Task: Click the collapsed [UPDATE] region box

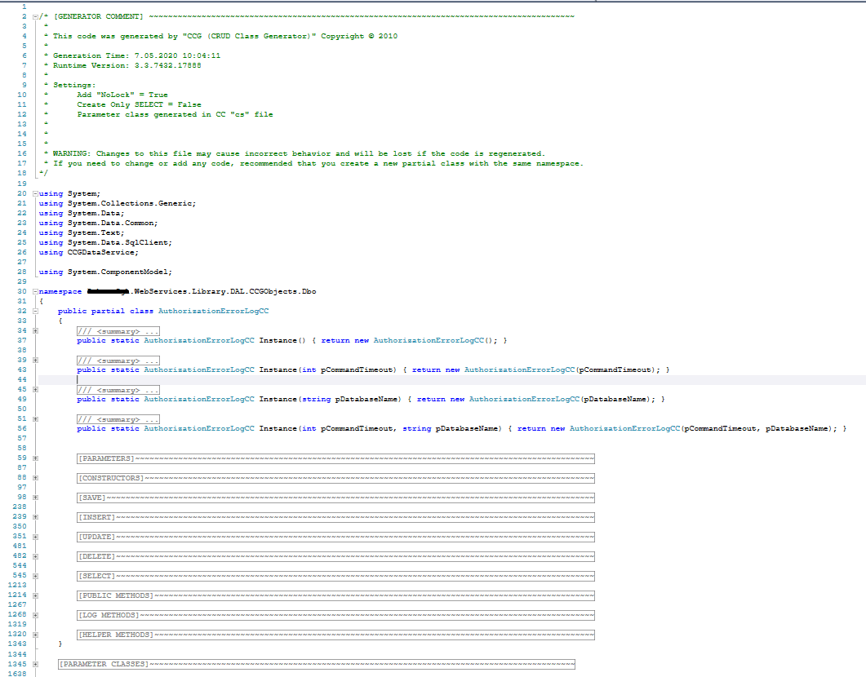Action: point(335,537)
